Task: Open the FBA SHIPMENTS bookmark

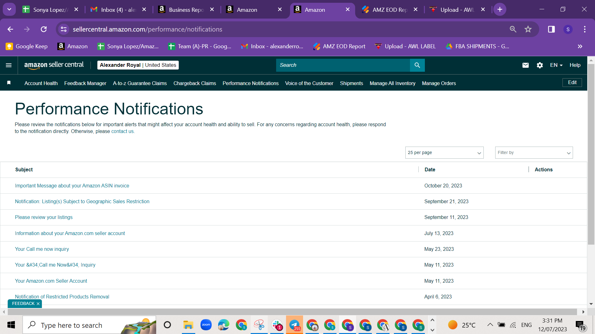Action: pyautogui.click(x=477, y=46)
